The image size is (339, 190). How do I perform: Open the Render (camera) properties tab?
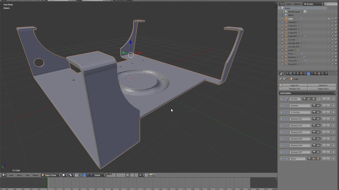point(287,74)
